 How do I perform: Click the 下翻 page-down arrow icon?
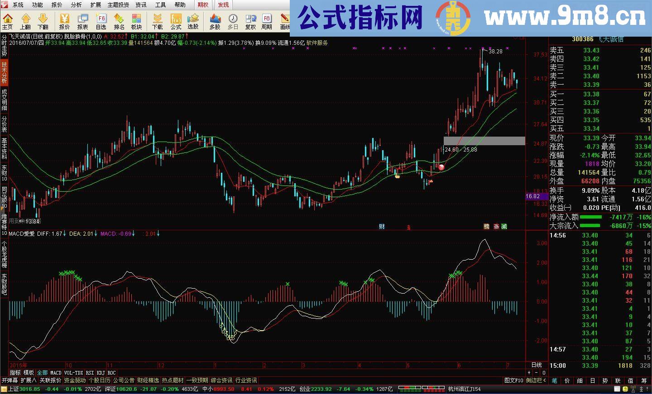43,21
